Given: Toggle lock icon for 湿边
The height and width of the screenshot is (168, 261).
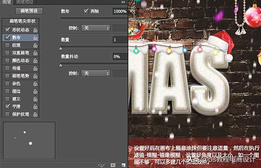Looking at the screenshot, I should click(x=35, y=91).
